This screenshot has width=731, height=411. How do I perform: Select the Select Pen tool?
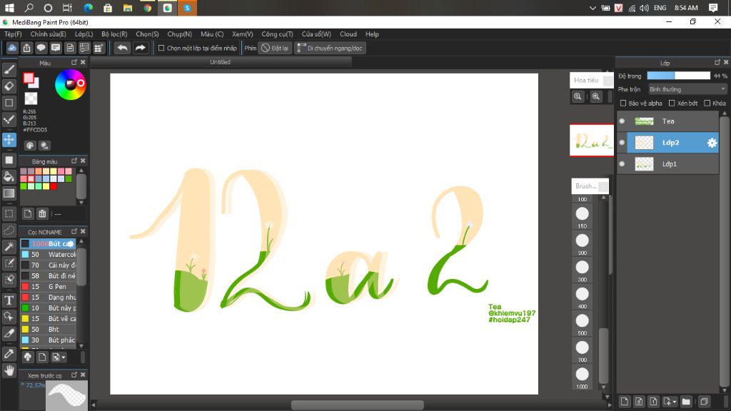click(9, 263)
